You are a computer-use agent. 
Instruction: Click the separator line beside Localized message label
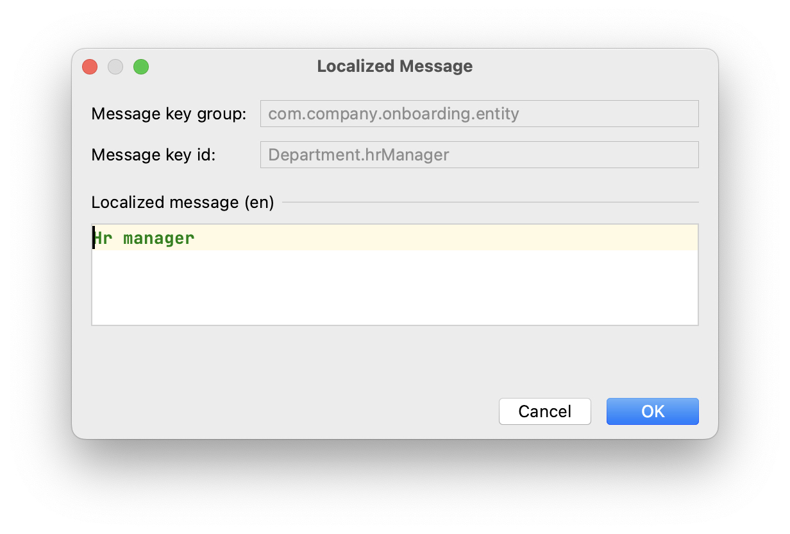click(491, 203)
